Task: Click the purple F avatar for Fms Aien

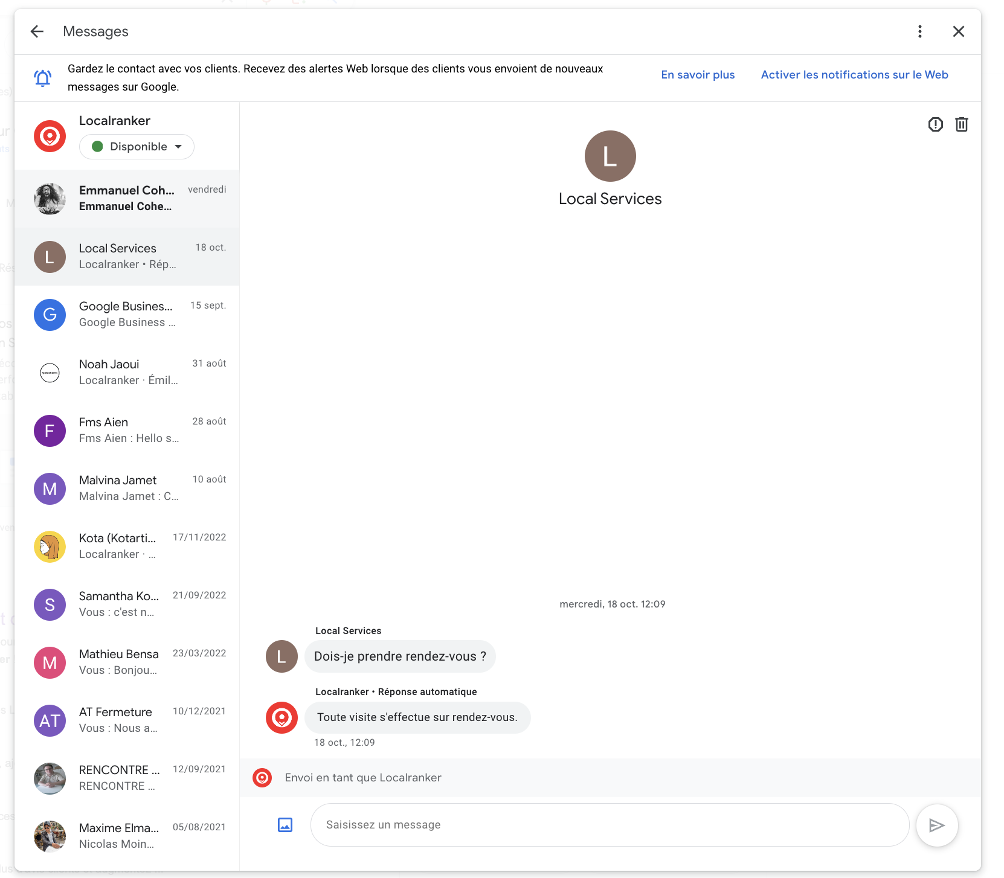Action: click(50, 431)
